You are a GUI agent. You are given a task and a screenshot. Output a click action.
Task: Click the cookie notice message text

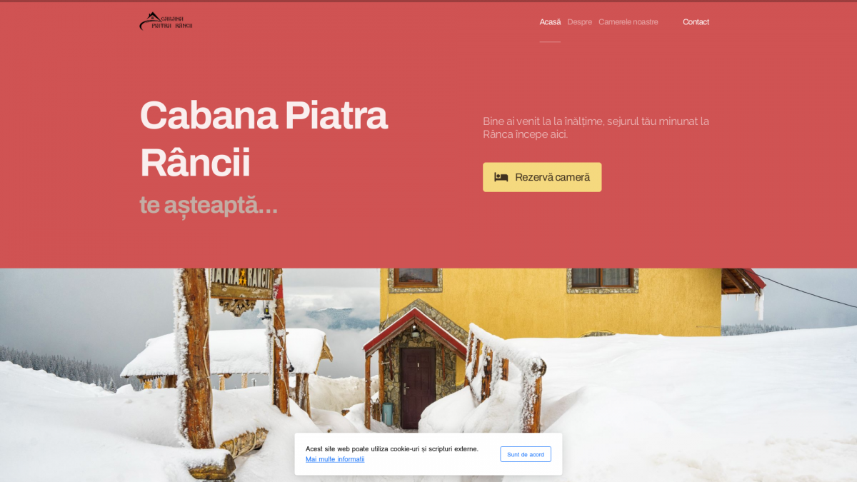pos(392,449)
